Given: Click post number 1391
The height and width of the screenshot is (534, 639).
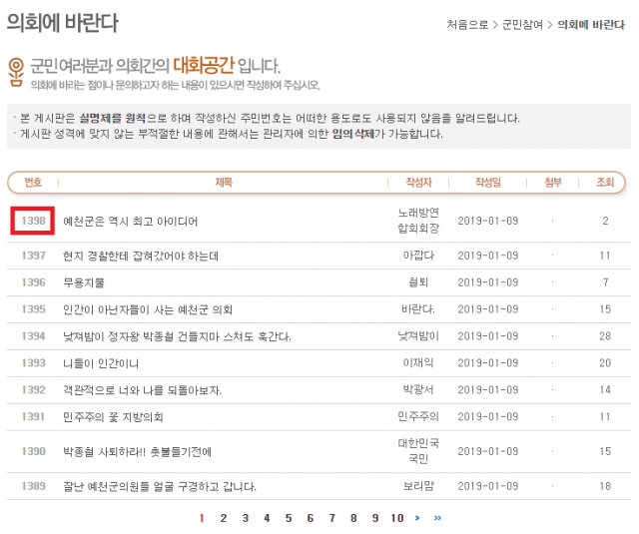Looking at the screenshot, I should [x=33, y=416].
